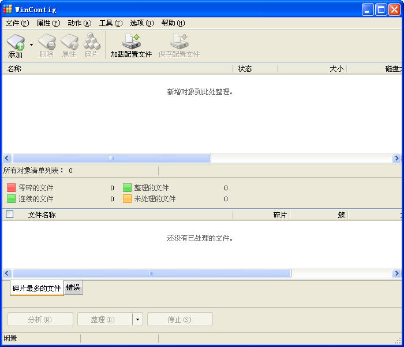The height and width of the screenshot is (347, 404).
Task: Click the 加载配置文件 toolbar icon
Action: tap(131, 45)
